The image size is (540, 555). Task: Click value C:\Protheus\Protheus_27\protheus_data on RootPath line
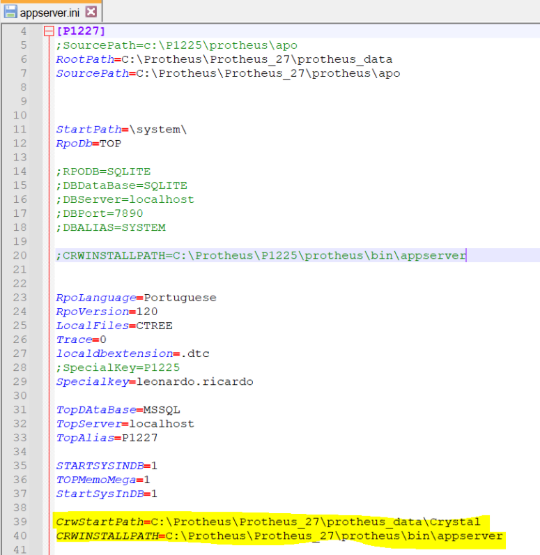(x=257, y=59)
